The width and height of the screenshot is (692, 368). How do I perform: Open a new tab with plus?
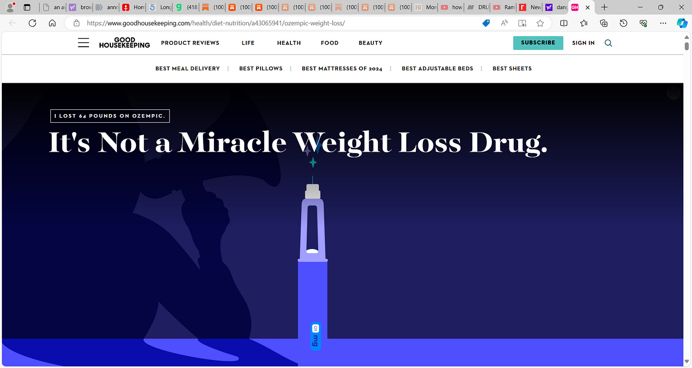[x=604, y=7]
